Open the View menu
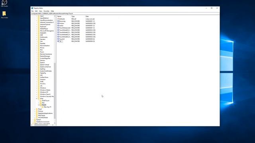The height and width of the screenshot is (143, 255). coord(41,11)
